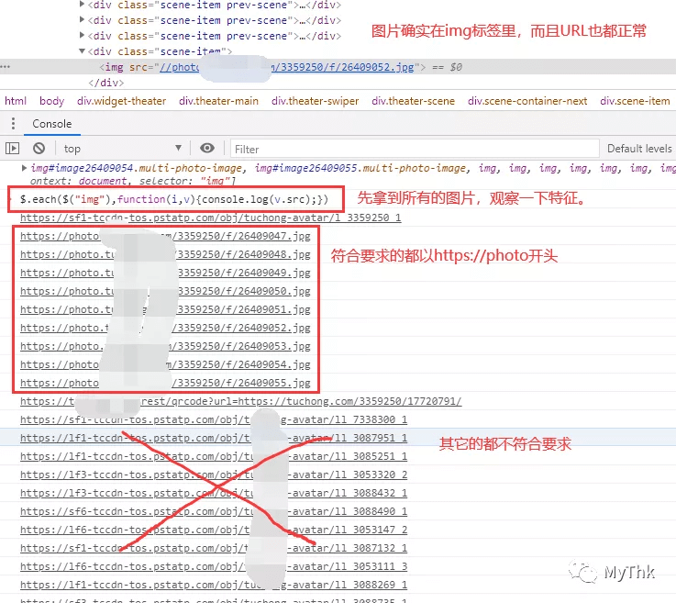
Task: Open the qrcode url link ending 17720791/
Action: (x=240, y=401)
